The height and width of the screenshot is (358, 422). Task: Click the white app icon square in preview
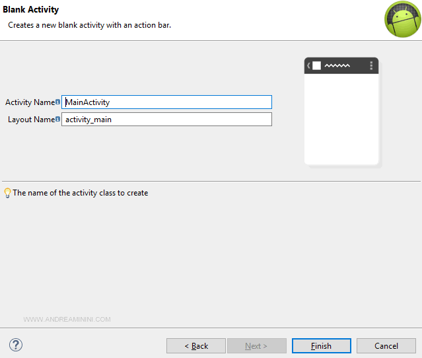pyautogui.click(x=316, y=65)
